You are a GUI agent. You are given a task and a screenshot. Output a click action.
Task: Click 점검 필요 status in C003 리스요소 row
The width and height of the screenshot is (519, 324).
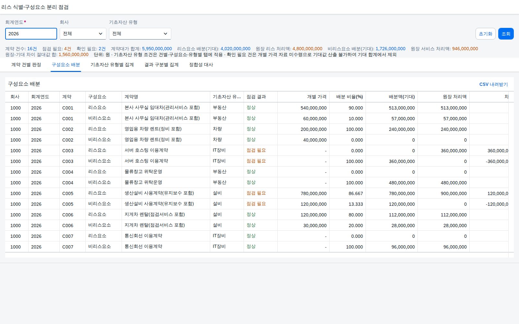(256, 150)
